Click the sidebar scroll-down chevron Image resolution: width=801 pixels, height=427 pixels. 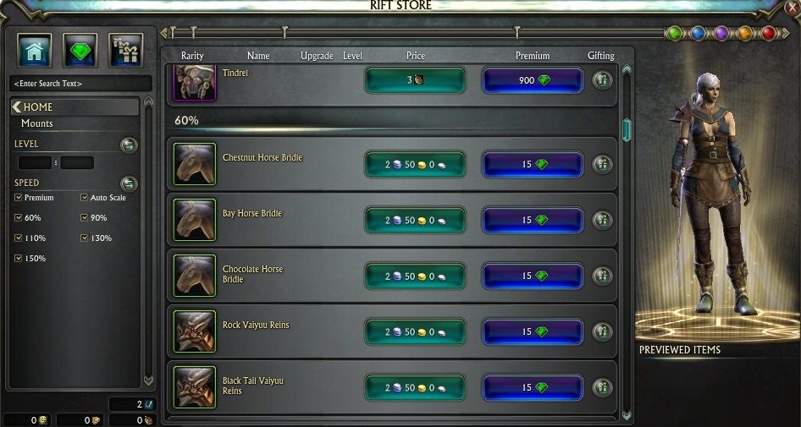point(149,380)
